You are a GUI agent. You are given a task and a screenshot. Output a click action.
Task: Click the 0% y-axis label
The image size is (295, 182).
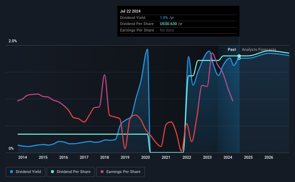click(11, 149)
